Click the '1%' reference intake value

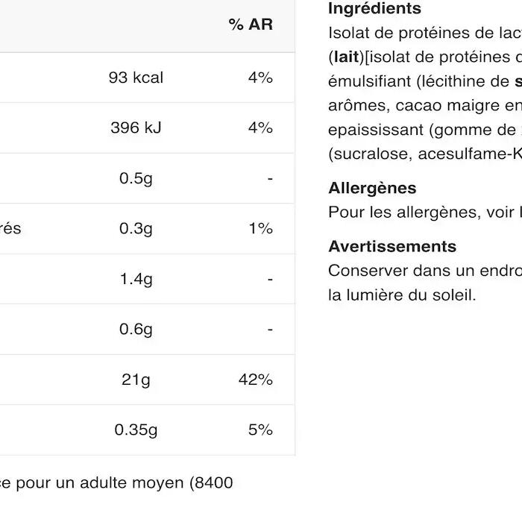coord(260,228)
